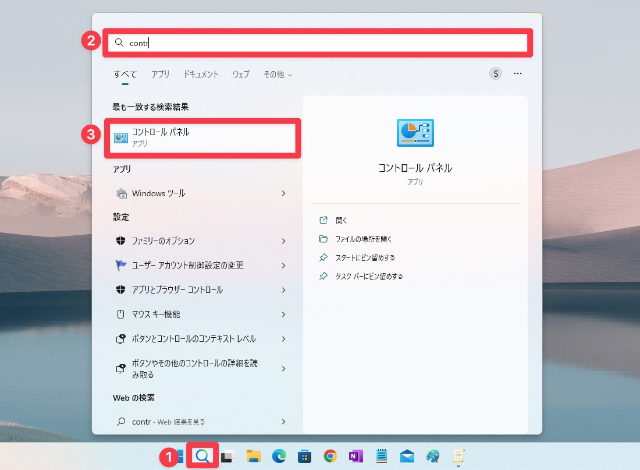Expand chevron for contr Web 結果を見る
This screenshot has height=470, width=640.
point(284,422)
